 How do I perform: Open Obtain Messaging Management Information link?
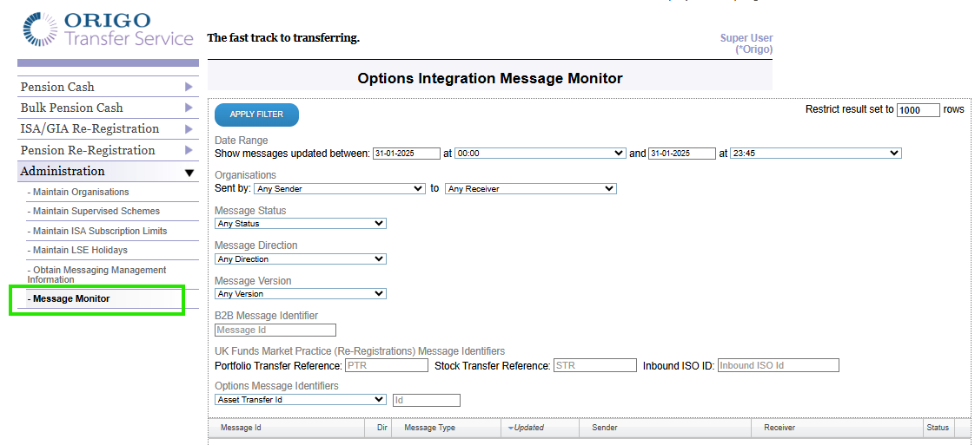[x=96, y=275]
